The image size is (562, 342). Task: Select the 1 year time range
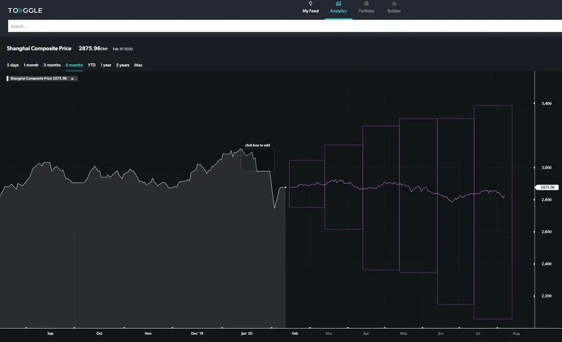click(106, 65)
